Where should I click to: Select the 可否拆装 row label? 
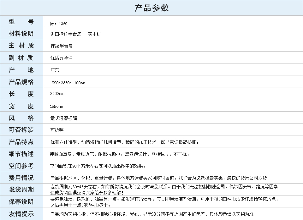tap(21, 130)
